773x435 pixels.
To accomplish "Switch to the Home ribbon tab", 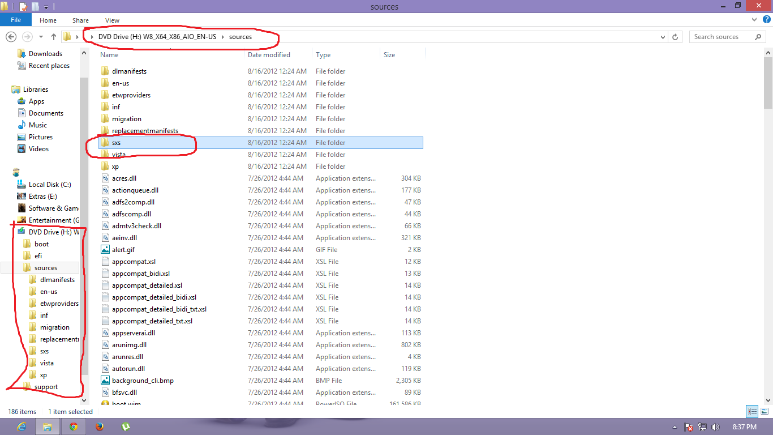I will (x=48, y=20).
